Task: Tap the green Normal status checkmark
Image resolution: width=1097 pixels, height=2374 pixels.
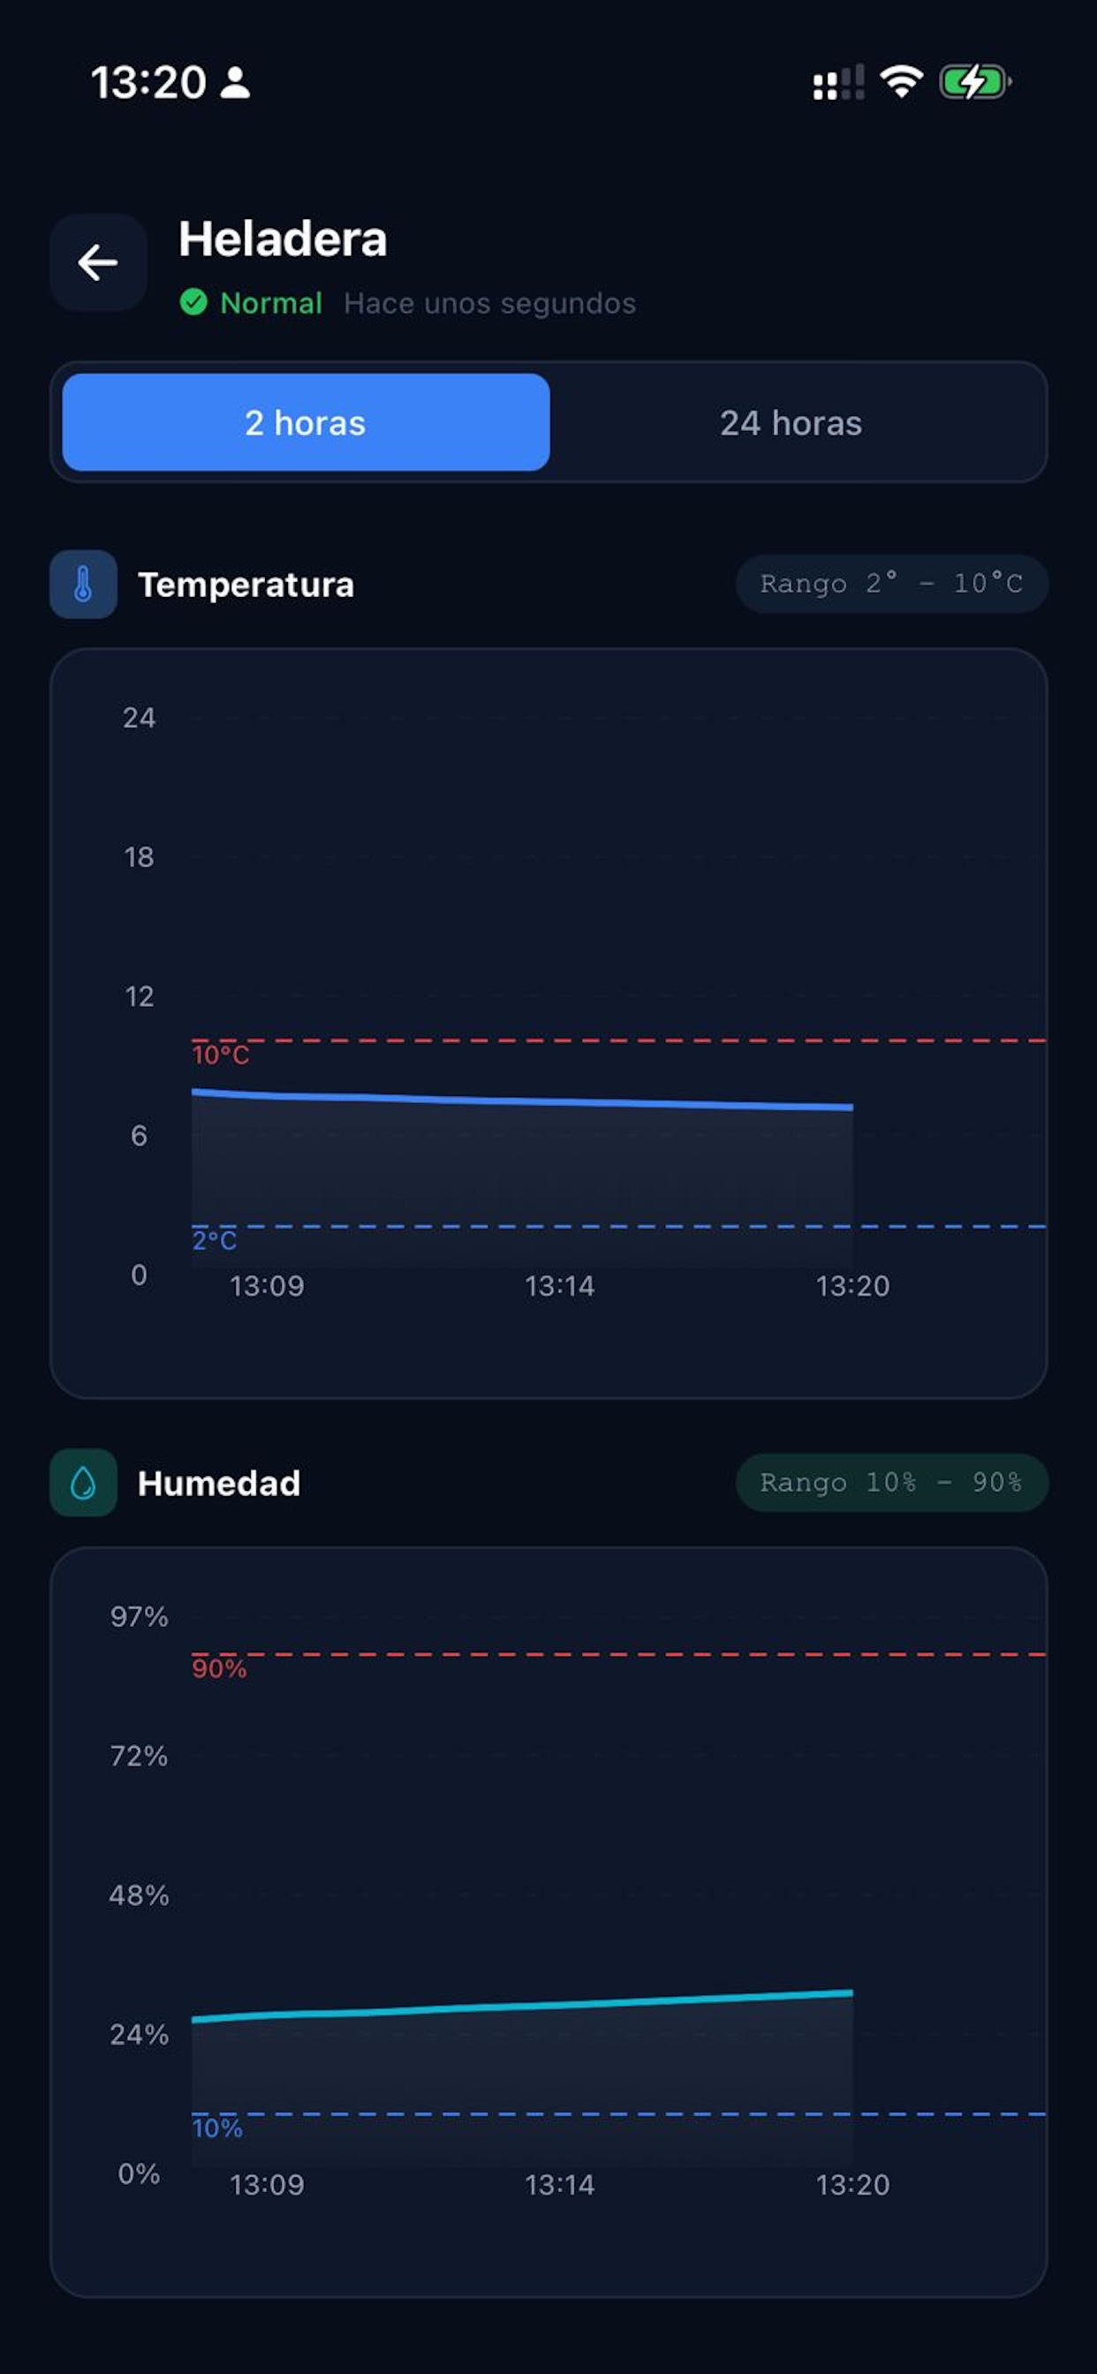Action: (x=193, y=302)
